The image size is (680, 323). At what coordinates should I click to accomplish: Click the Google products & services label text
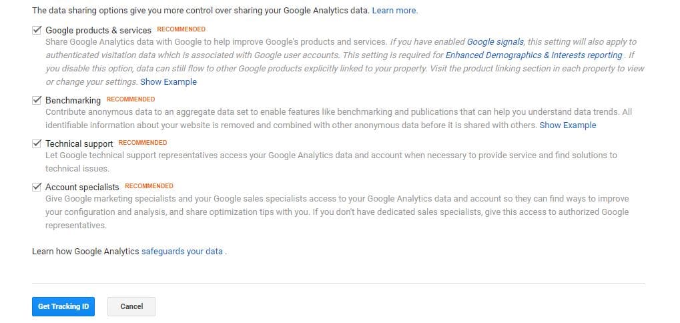98,31
